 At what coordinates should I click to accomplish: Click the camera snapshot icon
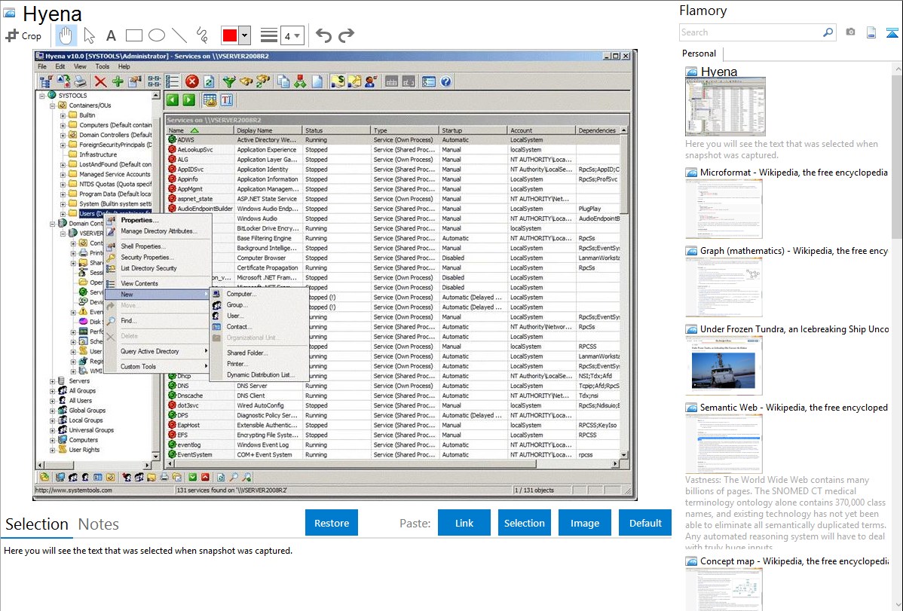(850, 32)
